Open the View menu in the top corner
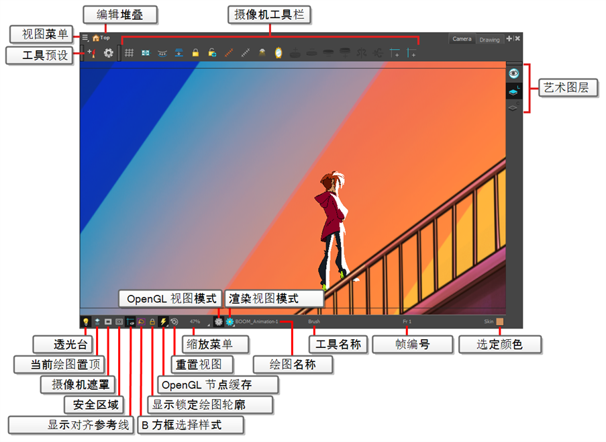606x442 pixels. tap(86, 38)
